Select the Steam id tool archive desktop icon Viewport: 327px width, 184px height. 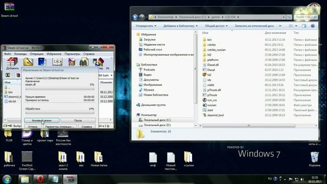pos(9,9)
